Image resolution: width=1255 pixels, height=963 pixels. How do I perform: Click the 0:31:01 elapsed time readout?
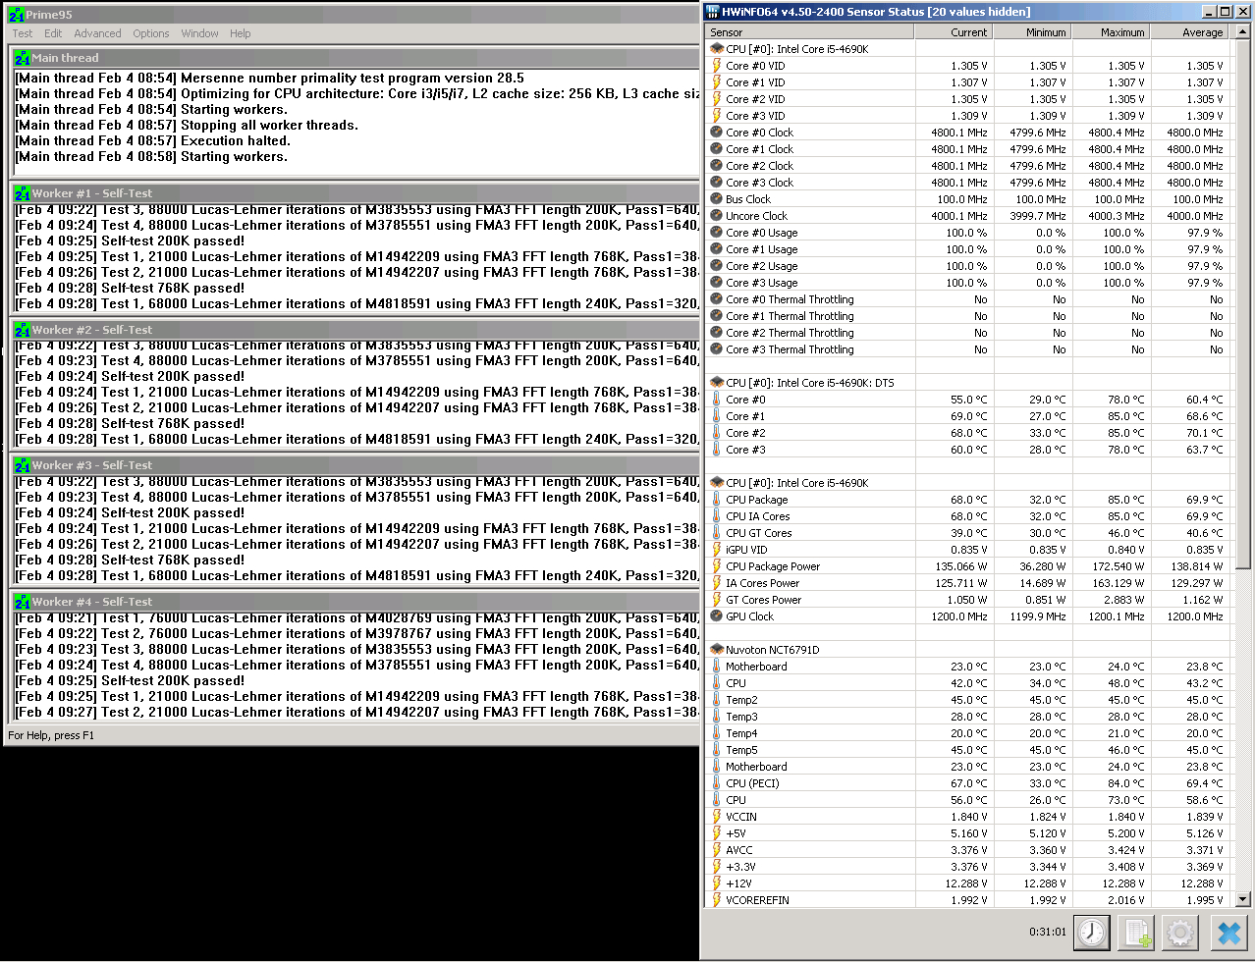click(1047, 932)
